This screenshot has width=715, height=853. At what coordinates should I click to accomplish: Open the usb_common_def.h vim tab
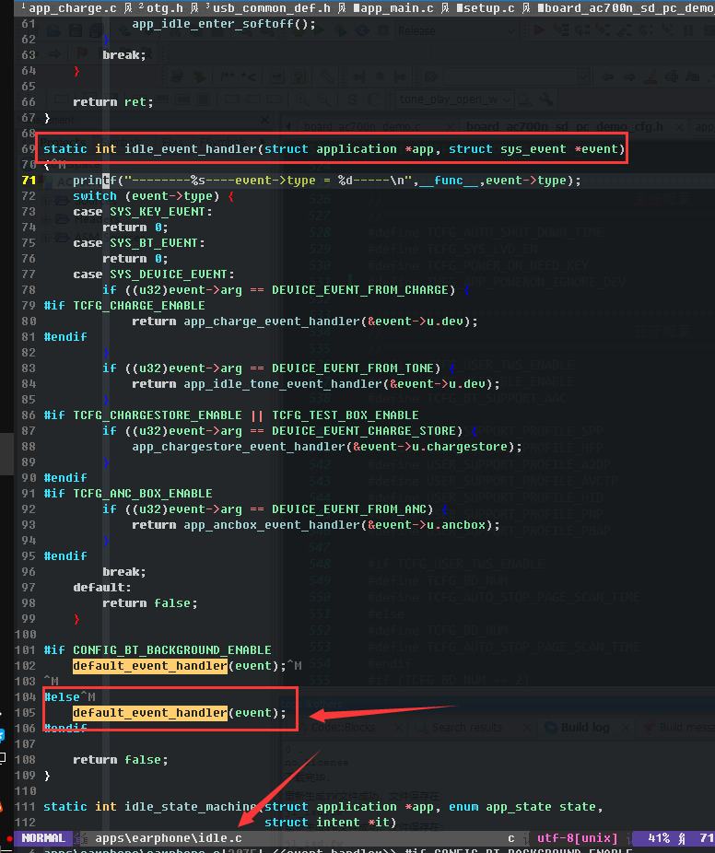(268, 7)
